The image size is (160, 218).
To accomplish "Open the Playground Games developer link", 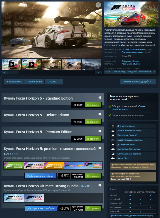I will tap(130, 61).
